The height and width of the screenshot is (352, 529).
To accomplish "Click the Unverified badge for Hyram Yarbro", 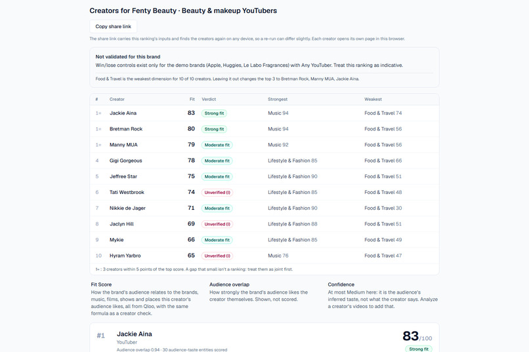I will tap(217, 256).
